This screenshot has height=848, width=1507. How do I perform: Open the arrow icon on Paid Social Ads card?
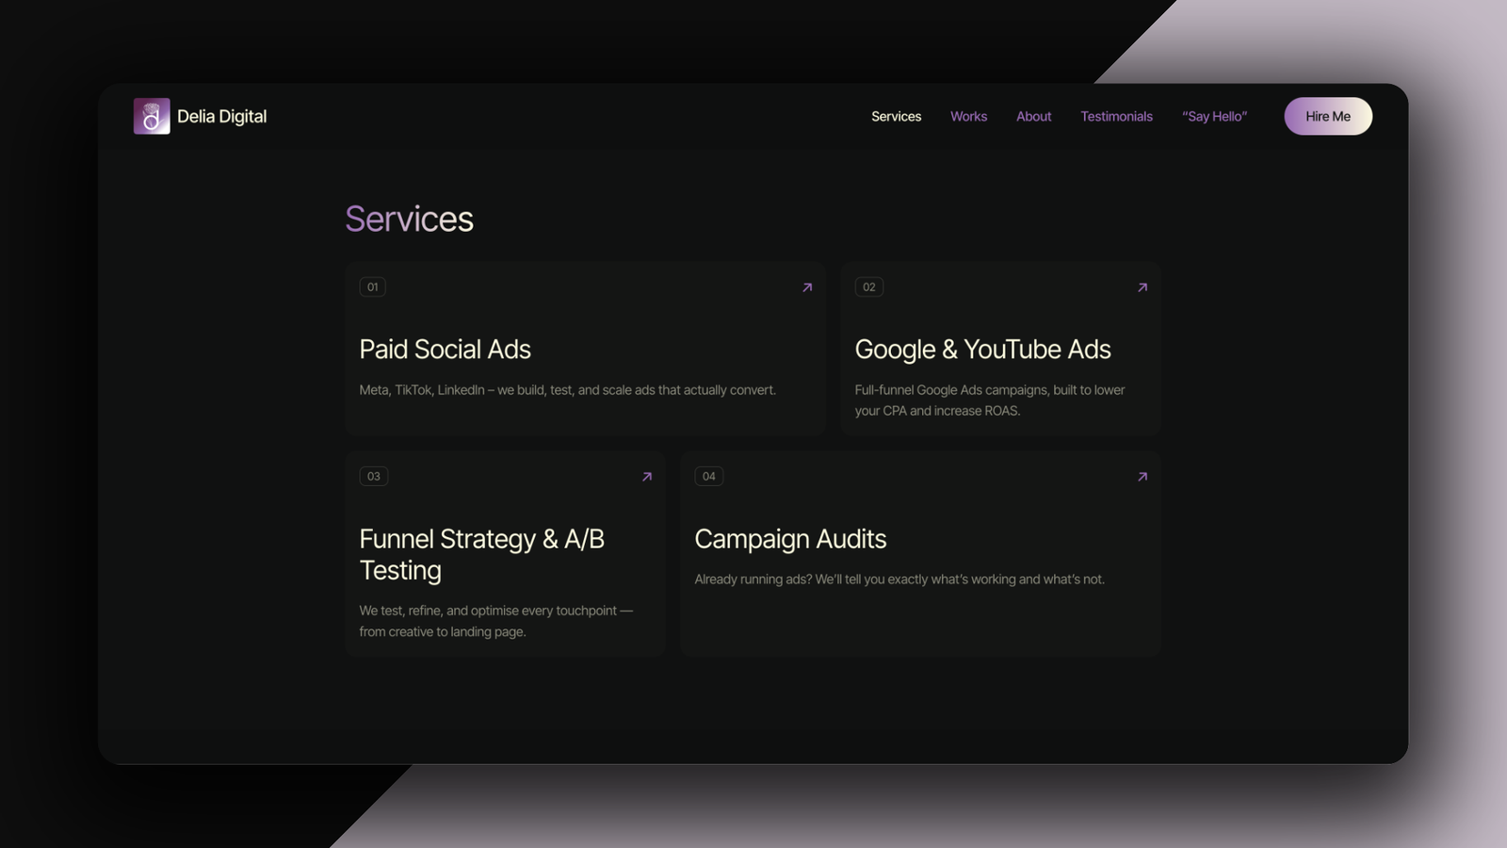coord(807,287)
